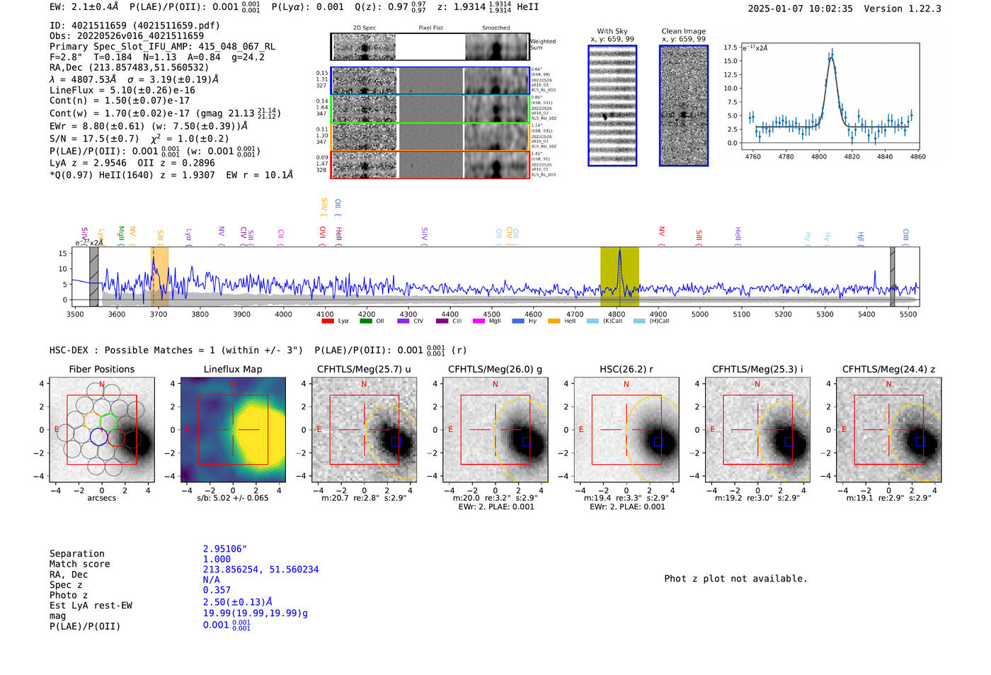This screenshot has height=675, width=991.
Task: Click the blue Hγ legend swatch
Action: pos(518,321)
